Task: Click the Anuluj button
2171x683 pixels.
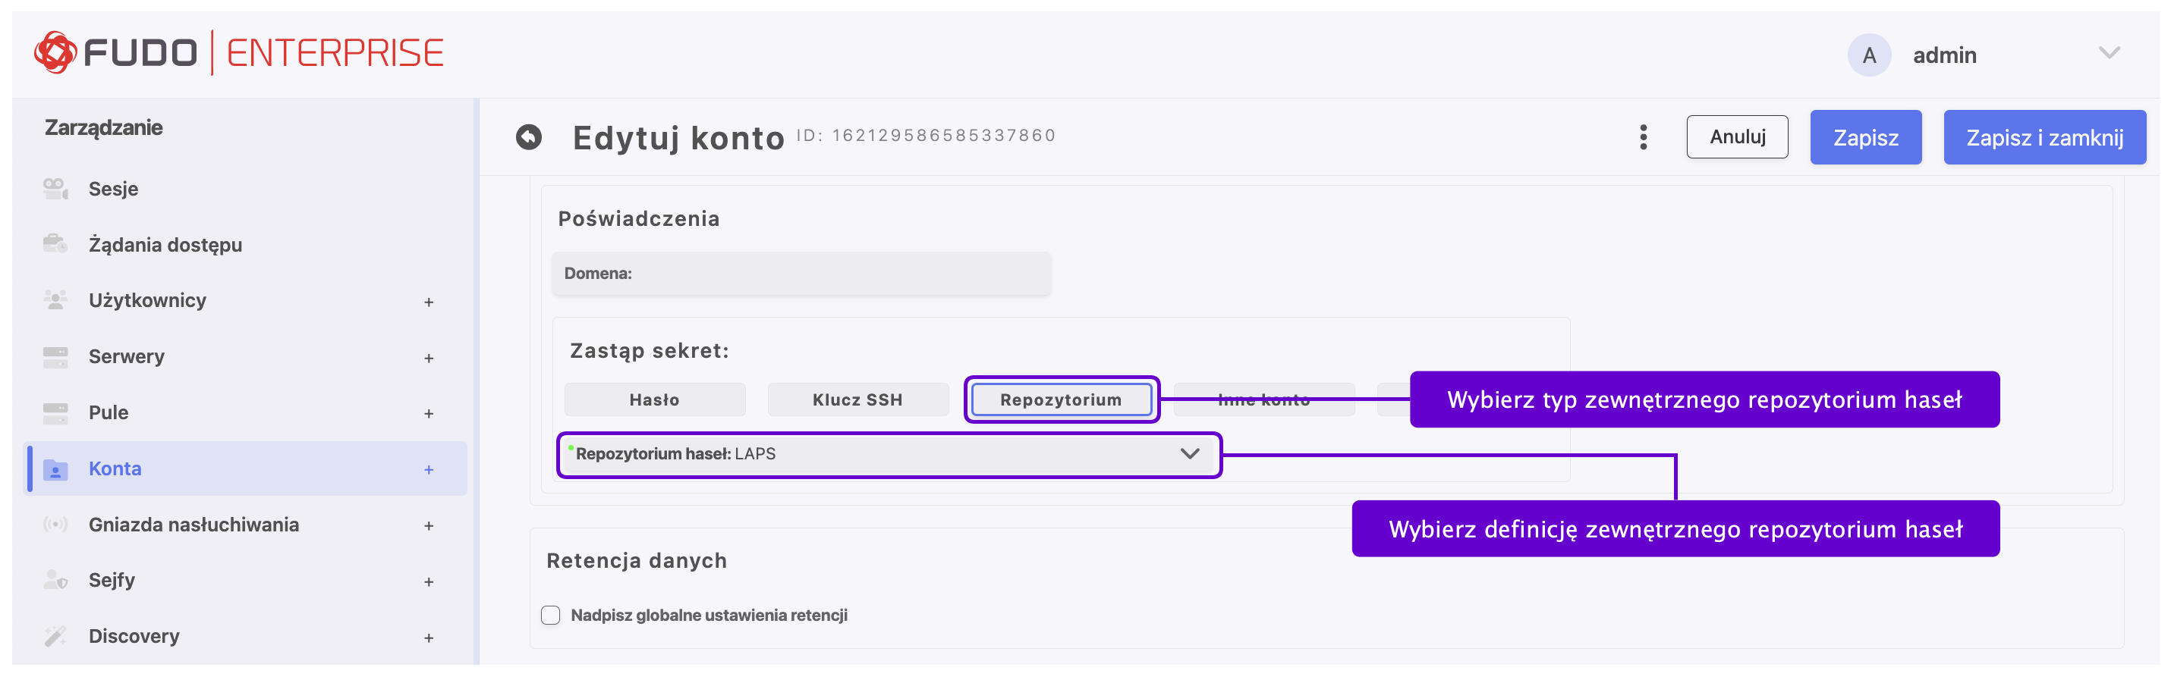Action: tap(1736, 137)
